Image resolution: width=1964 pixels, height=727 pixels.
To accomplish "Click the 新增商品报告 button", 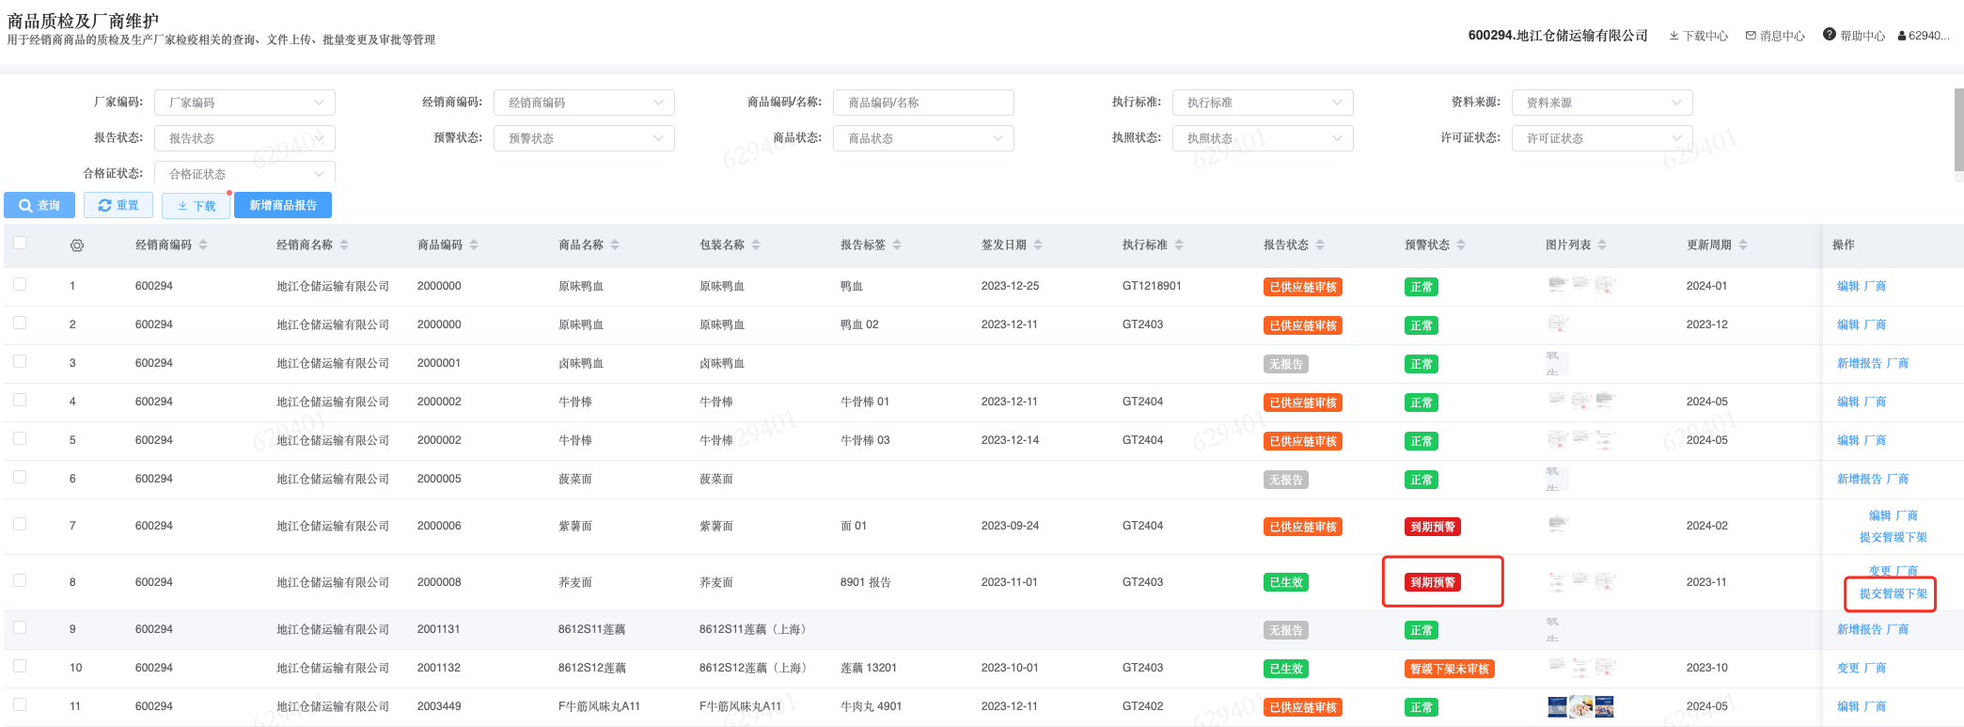I will tap(283, 205).
